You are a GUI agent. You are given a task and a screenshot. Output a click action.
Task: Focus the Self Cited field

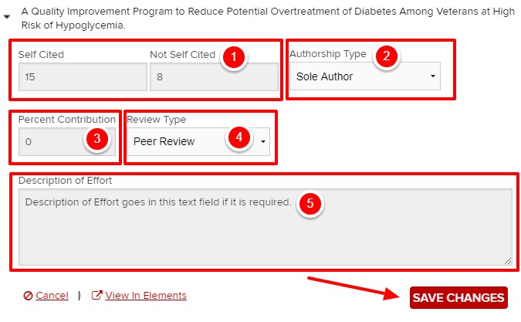click(x=82, y=77)
